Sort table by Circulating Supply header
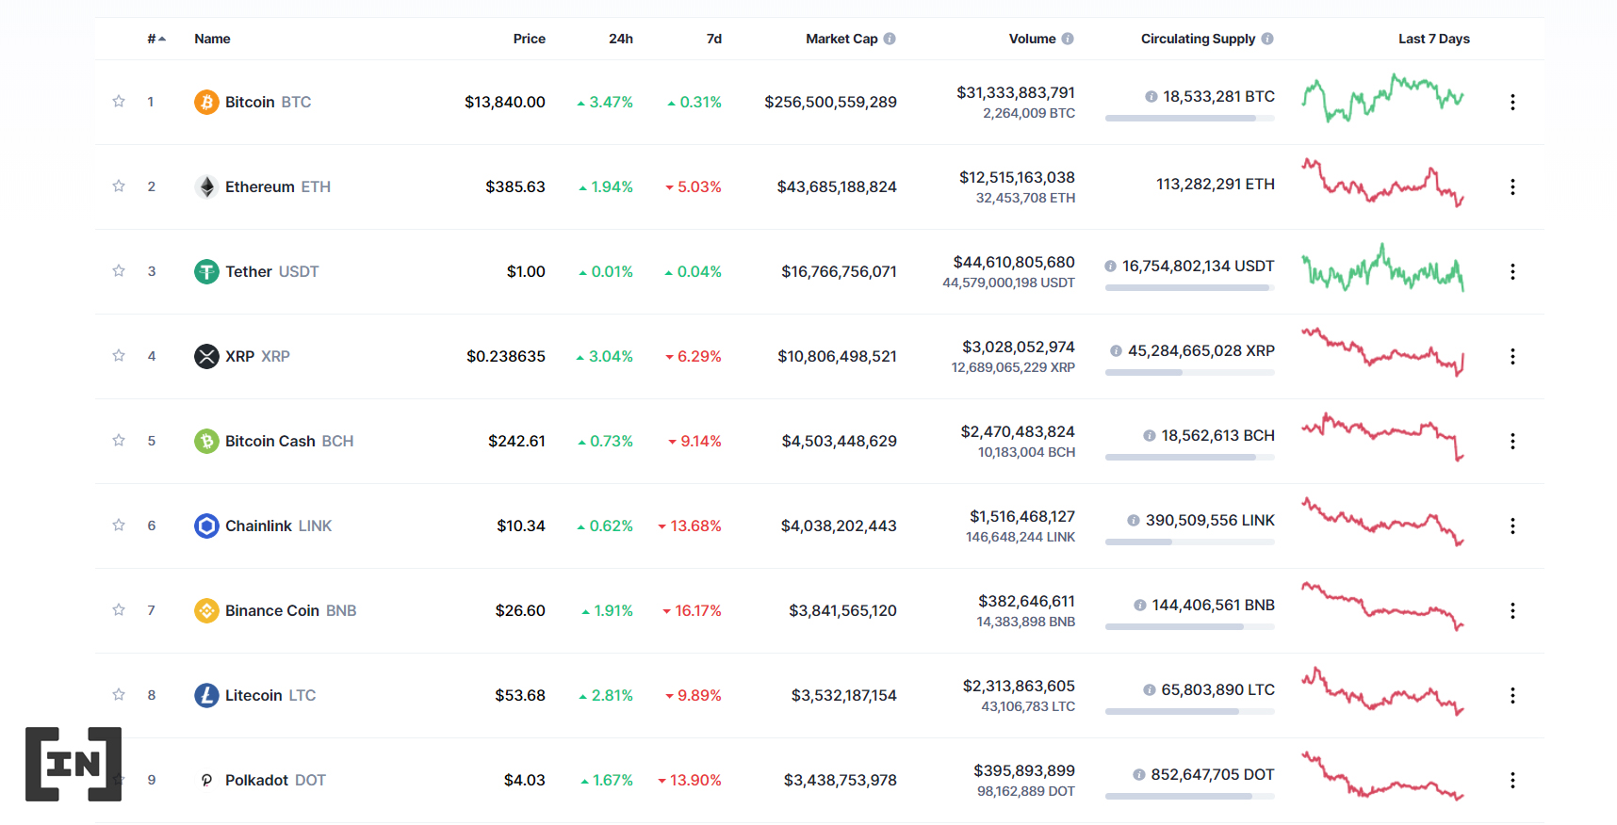 (1198, 39)
